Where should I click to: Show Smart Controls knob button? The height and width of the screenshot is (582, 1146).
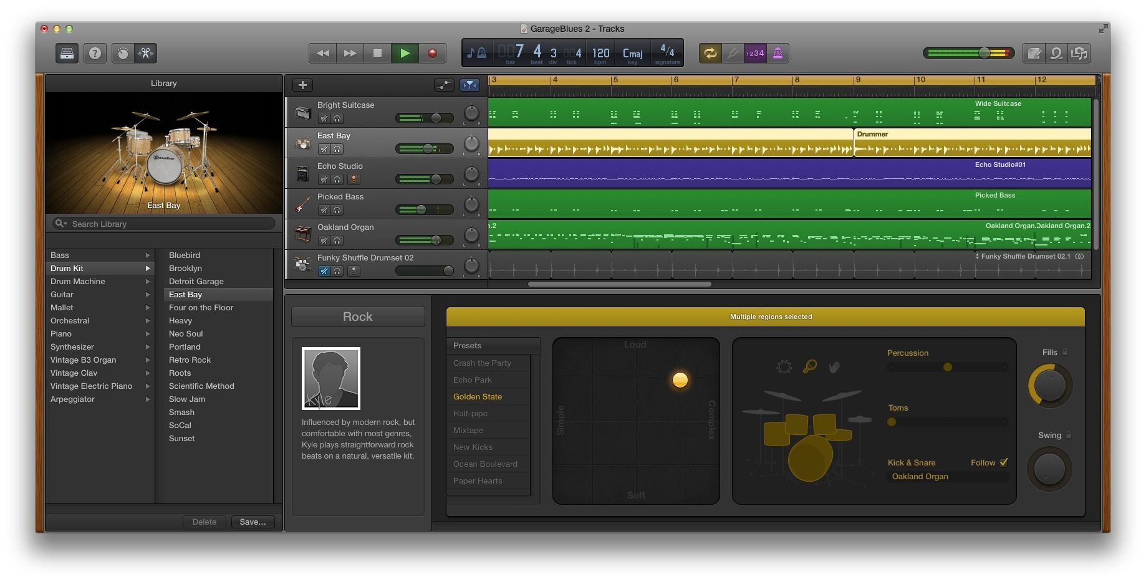(x=123, y=54)
